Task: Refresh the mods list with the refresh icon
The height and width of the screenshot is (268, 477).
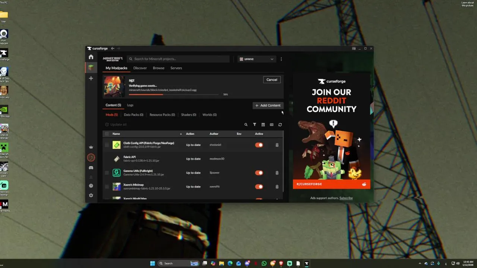Action: pyautogui.click(x=280, y=125)
